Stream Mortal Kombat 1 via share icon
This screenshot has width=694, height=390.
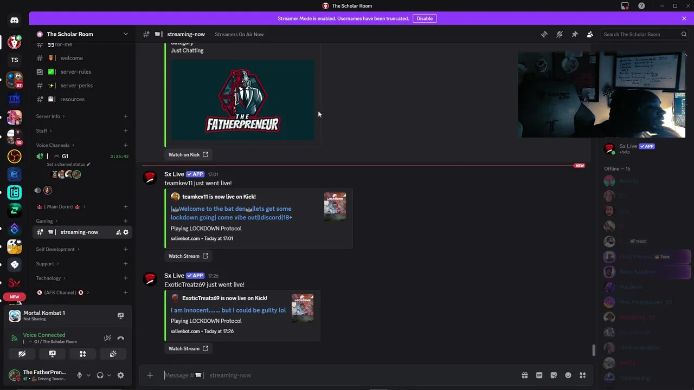tap(121, 316)
